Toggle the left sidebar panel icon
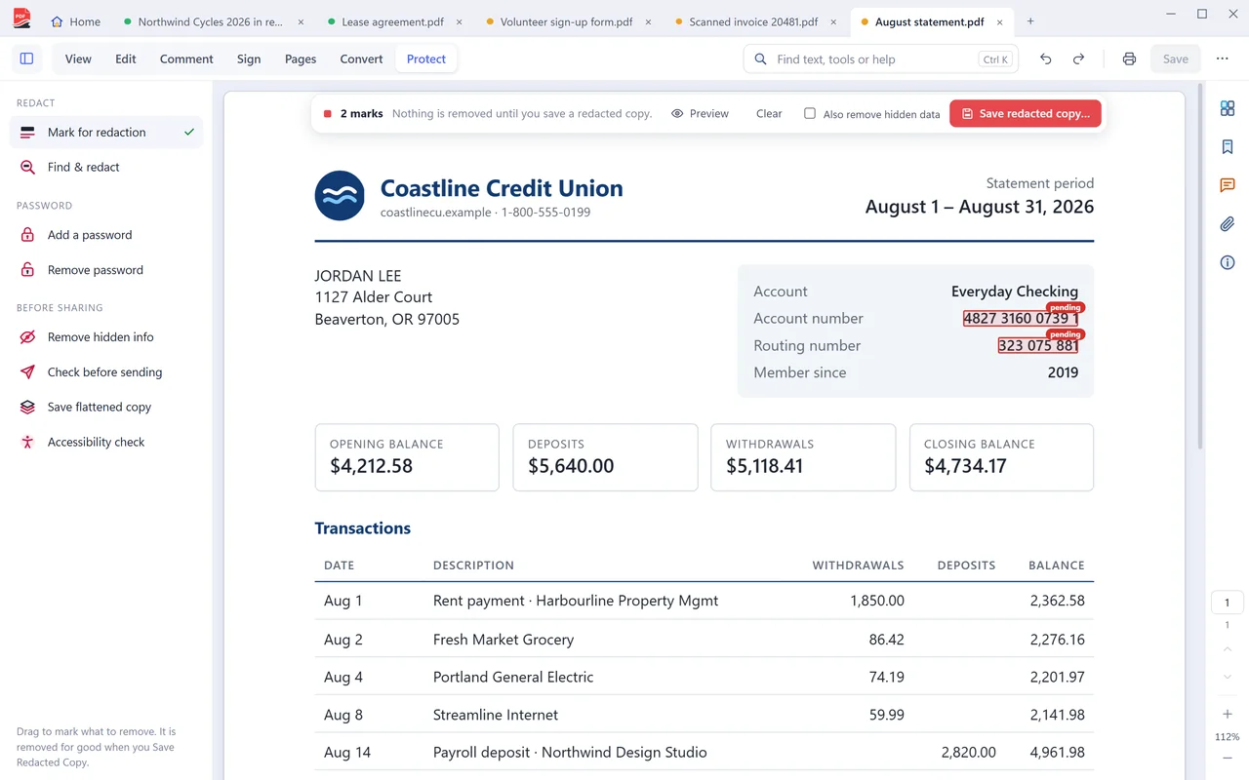 point(26,58)
